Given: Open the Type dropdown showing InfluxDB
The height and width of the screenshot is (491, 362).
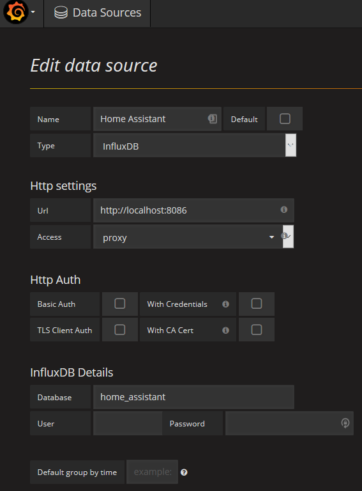Looking at the screenshot, I should click(195, 146).
